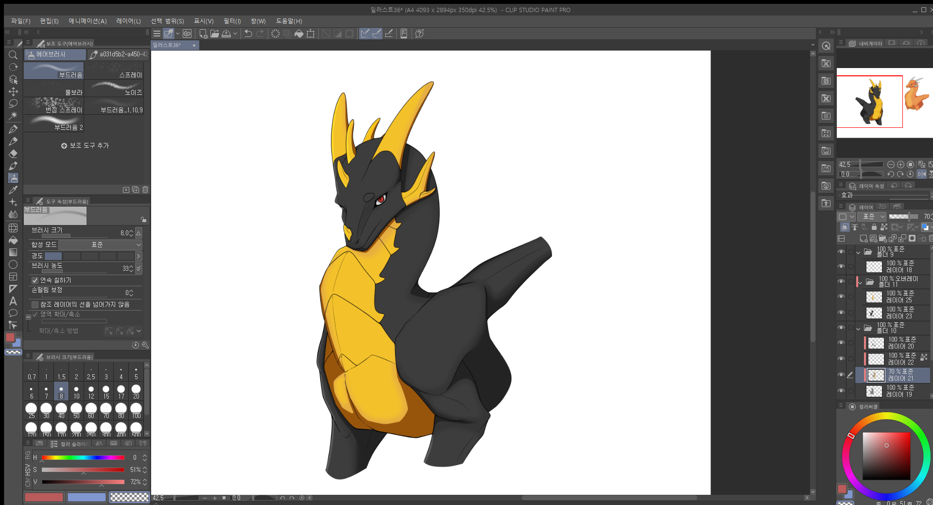The height and width of the screenshot is (505, 933).
Task: Select the Balloon tool
Action: tap(13, 313)
